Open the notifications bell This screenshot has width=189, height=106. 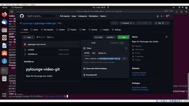tap(157, 16)
